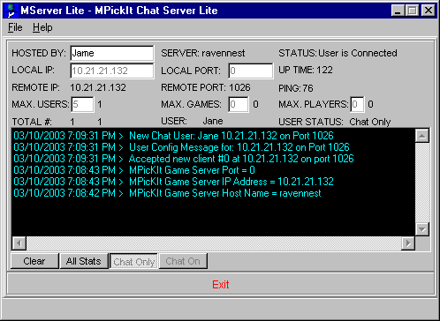Click the MServer Lite title bar icon
440x321 pixels.
pyautogui.click(x=11, y=11)
